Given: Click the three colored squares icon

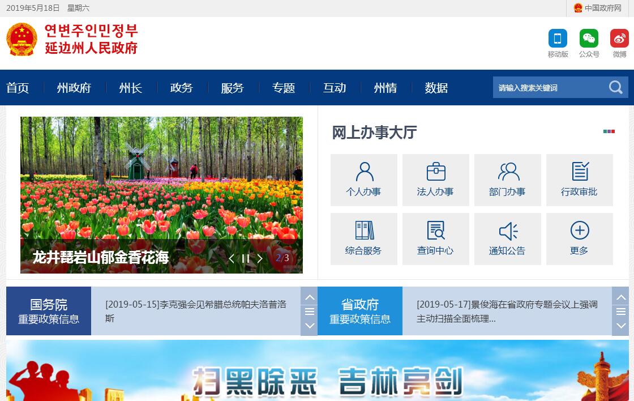Looking at the screenshot, I should [609, 131].
